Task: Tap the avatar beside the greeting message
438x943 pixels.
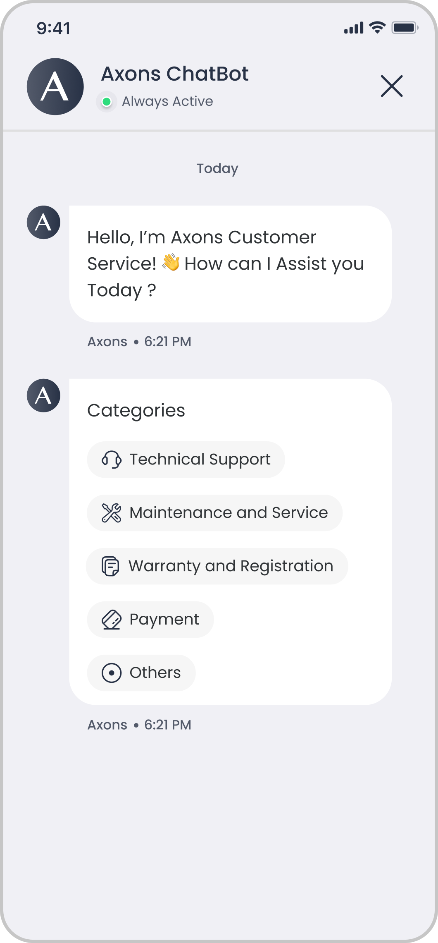Action: click(x=43, y=223)
